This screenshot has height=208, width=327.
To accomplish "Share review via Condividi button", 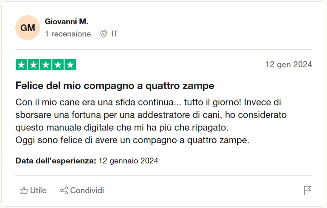I will [82, 190].
